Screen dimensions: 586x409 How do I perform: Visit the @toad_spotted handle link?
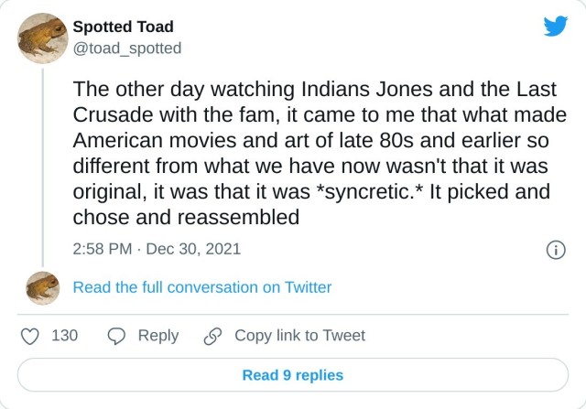[x=126, y=48]
